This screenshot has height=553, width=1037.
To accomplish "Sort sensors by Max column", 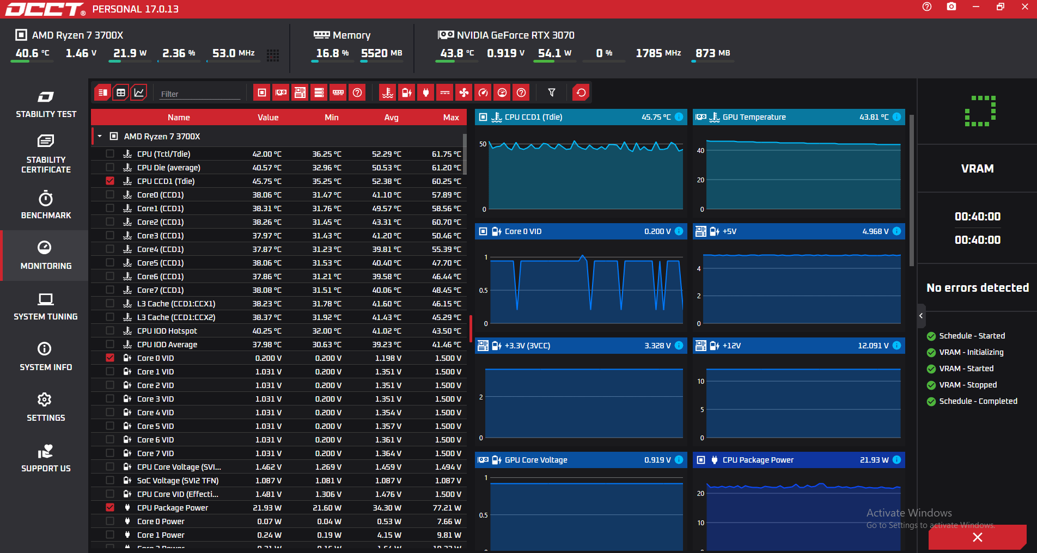I will point(451,118).
